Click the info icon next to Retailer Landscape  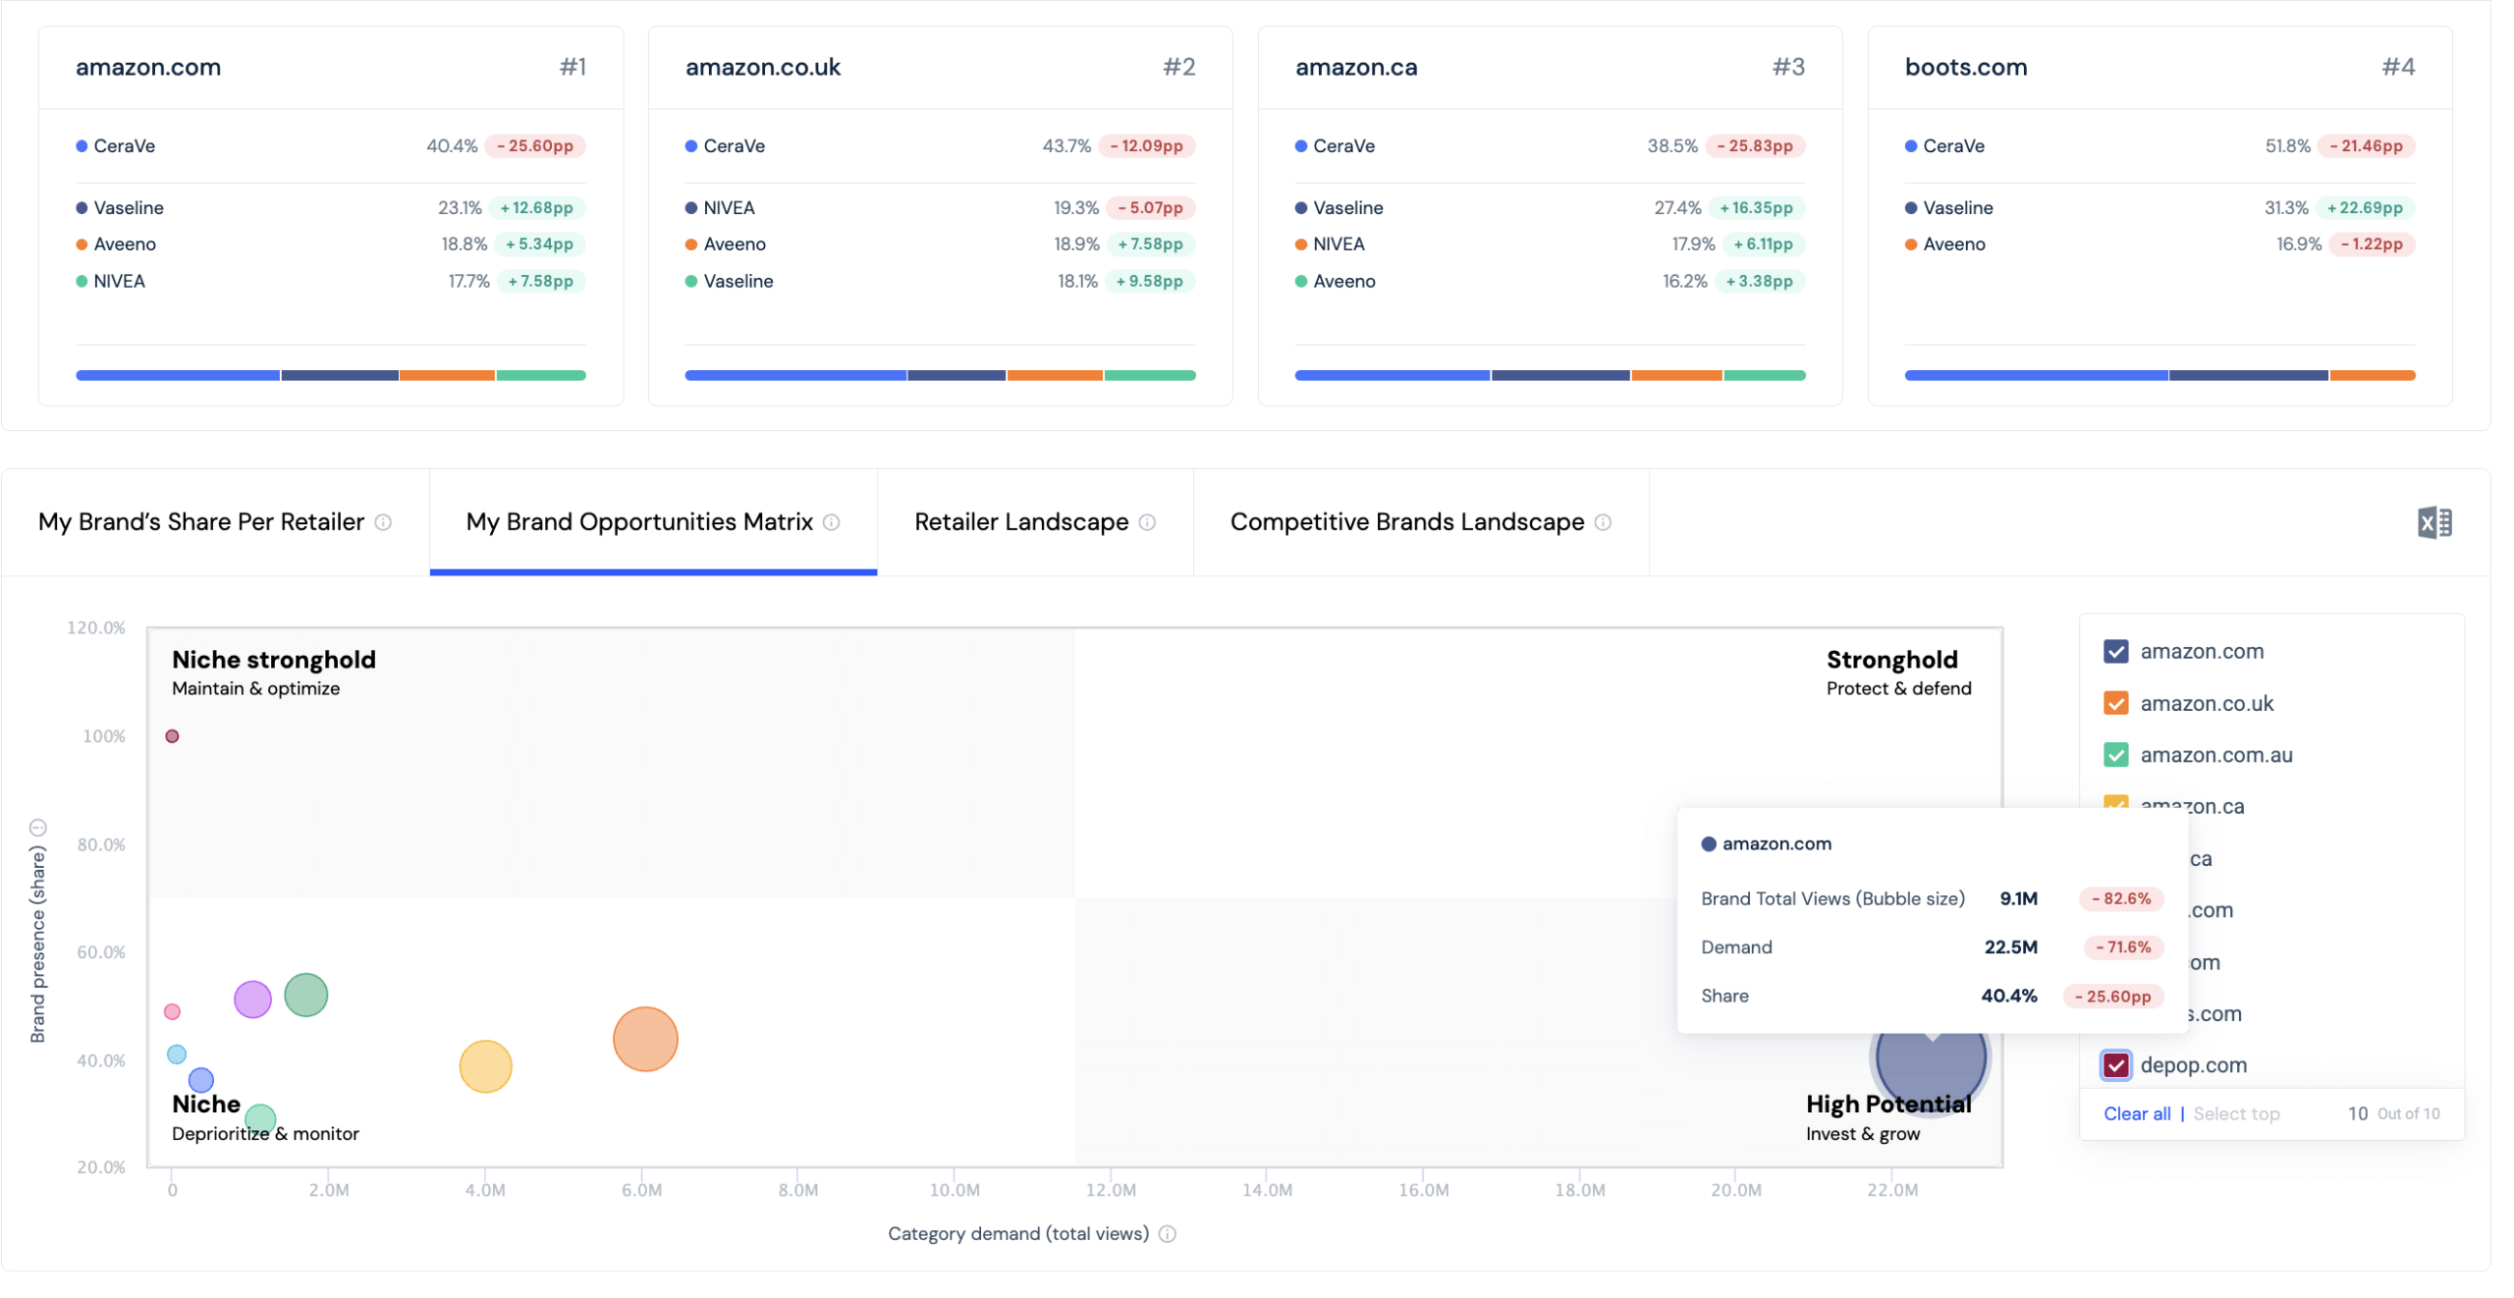tap(1147, 522)
